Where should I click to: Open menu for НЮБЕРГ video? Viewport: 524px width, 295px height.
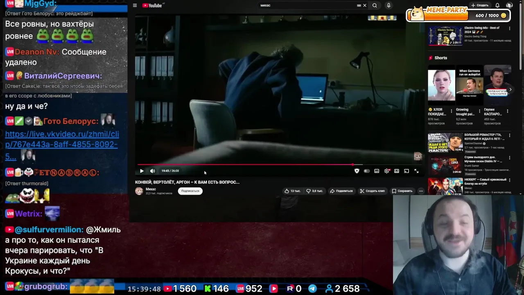[x=510, y=180]
